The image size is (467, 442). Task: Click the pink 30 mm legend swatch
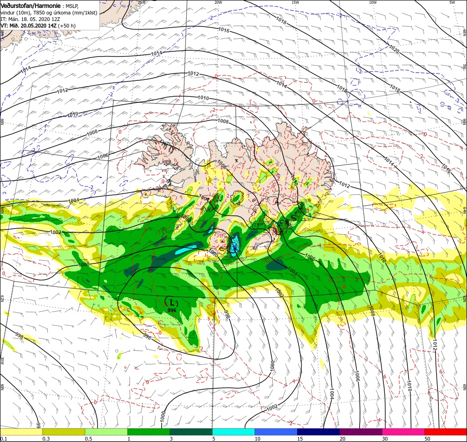coord(403,432)
